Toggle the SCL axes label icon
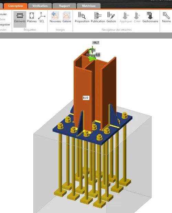This screenshot has height=213, width=172. [x=42, y=18]
